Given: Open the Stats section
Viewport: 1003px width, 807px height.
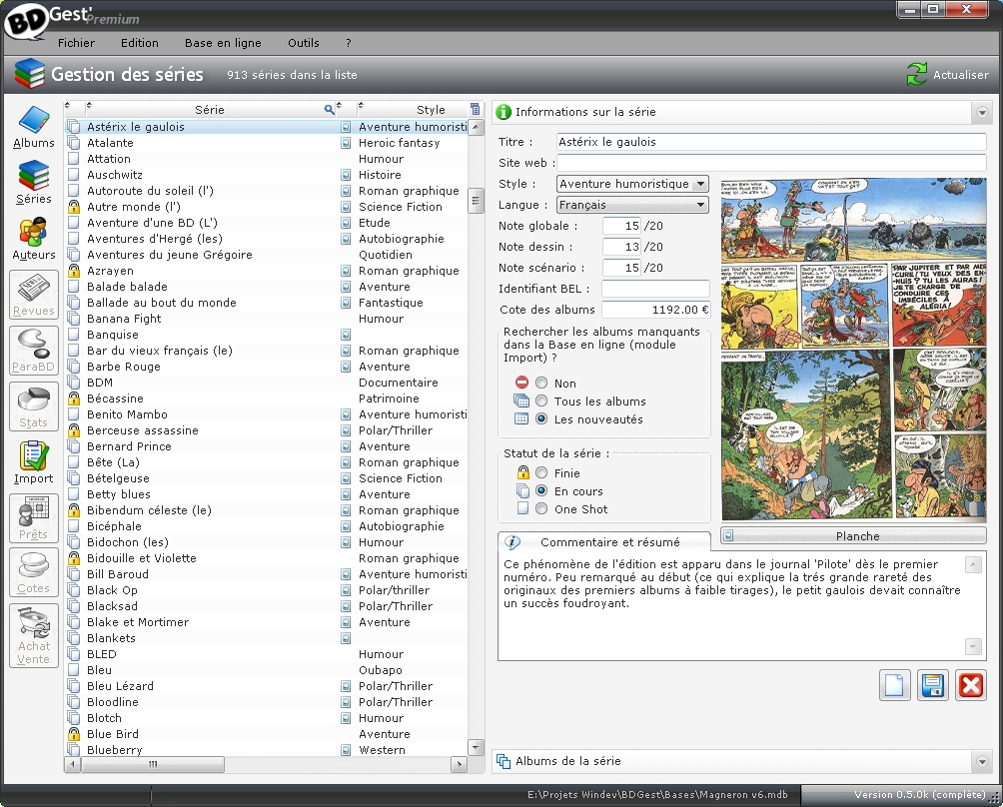Looking at the screenshot, I should coord(33,406).
